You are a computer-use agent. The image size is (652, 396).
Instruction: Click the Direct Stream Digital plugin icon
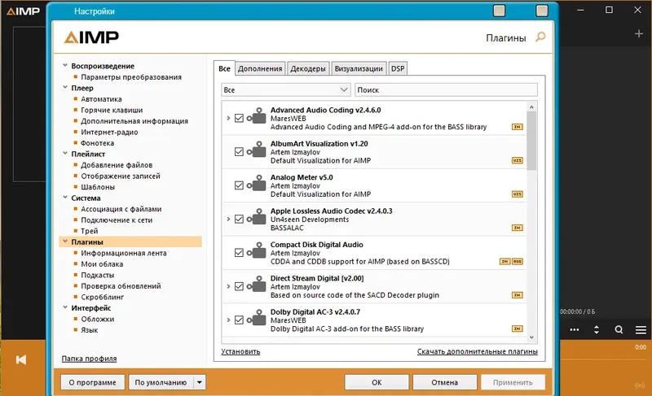point(257,284)
